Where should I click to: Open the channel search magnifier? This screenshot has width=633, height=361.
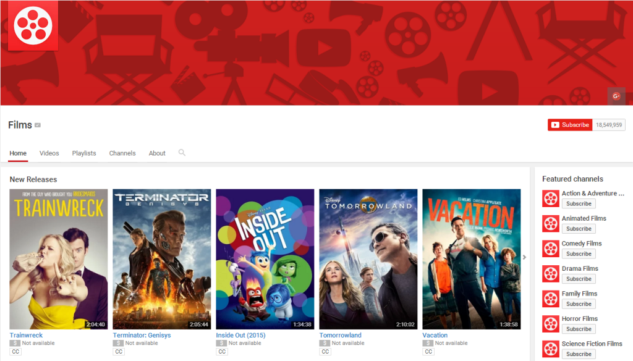pos(182,153)
